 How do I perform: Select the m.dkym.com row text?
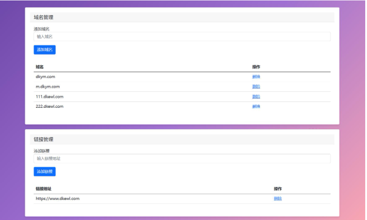tap(48, 87)
